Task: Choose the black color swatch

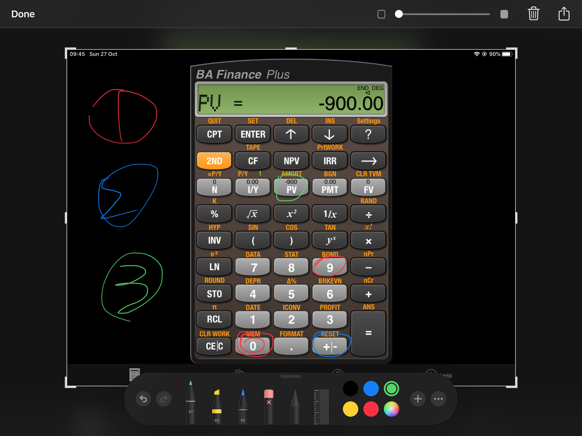Action: coord(350,389)
